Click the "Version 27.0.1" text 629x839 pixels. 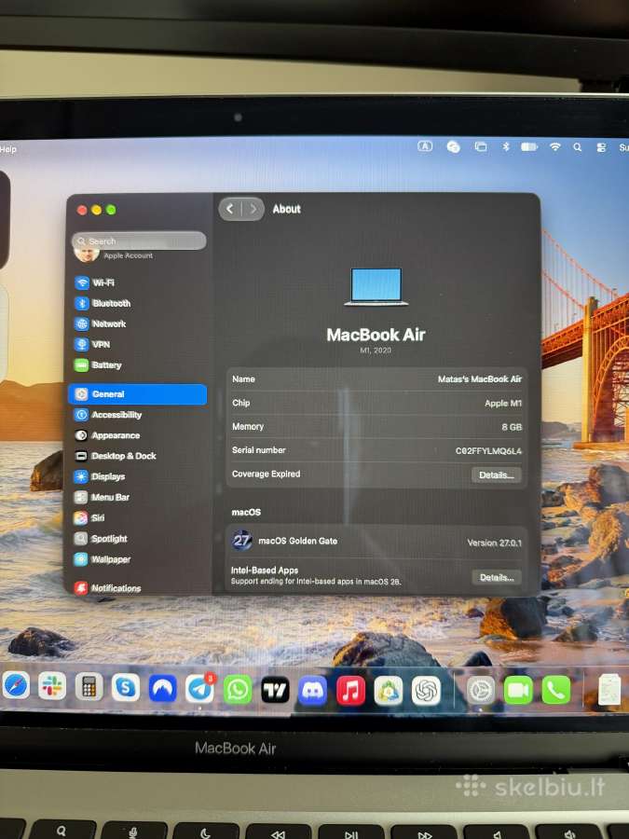(x=494, y=543)
